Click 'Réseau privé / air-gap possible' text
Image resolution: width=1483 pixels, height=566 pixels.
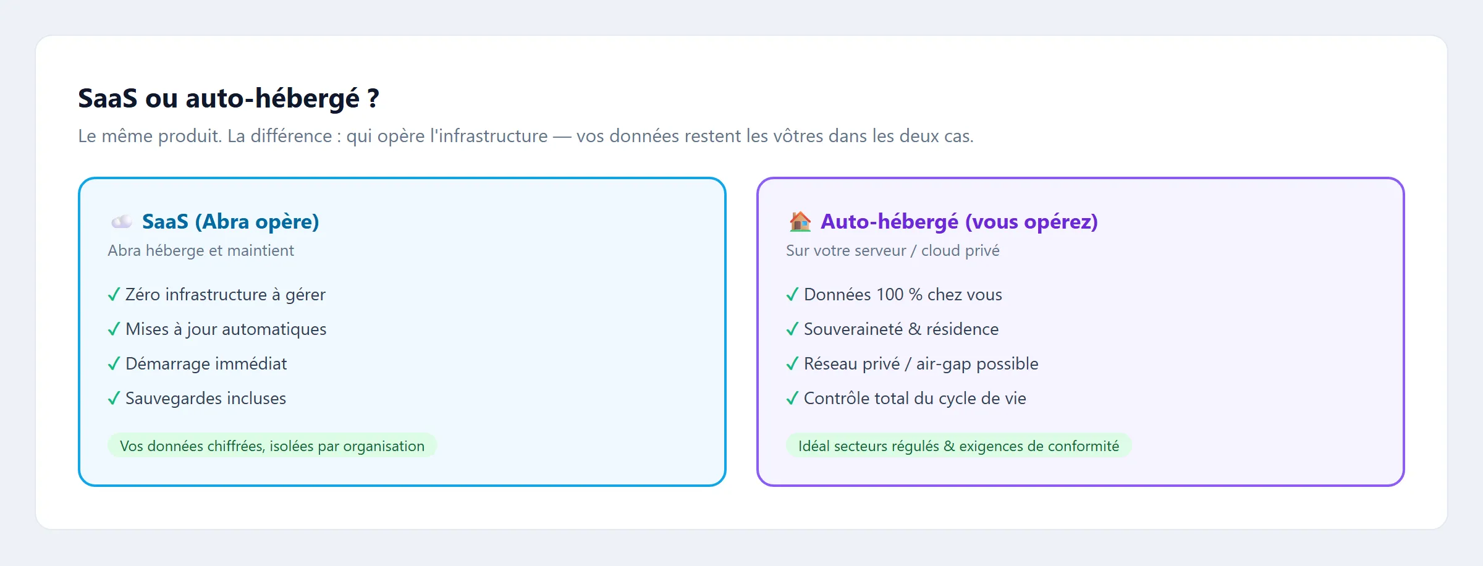[x=921, y=364]
